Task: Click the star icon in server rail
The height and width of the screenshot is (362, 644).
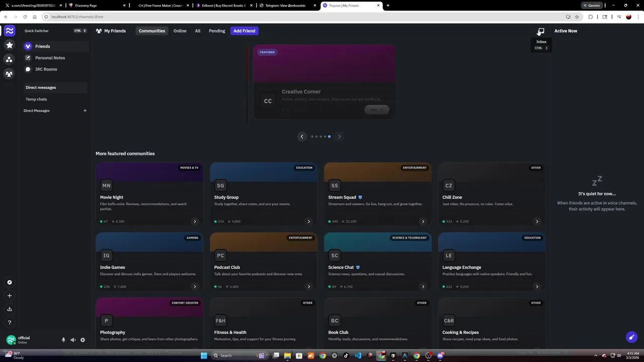Action: (9, 45)
